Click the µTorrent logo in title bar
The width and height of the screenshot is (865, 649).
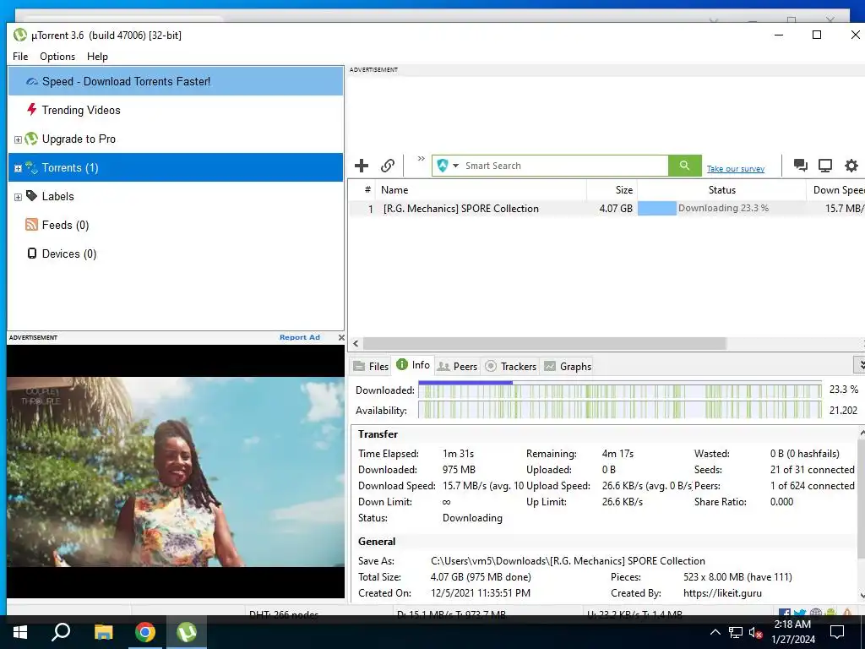[20, 35]
